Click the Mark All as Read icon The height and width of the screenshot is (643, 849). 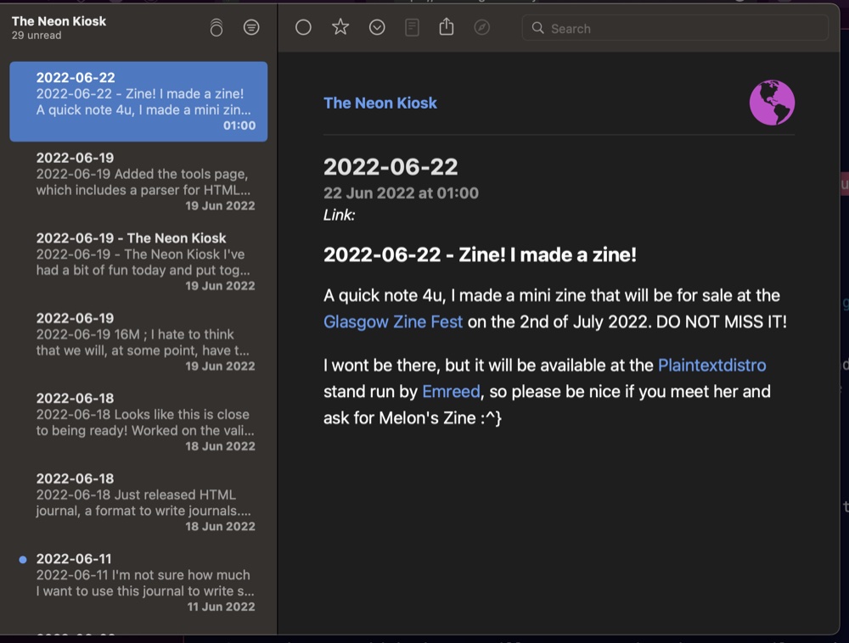click(x=216, y=28)
